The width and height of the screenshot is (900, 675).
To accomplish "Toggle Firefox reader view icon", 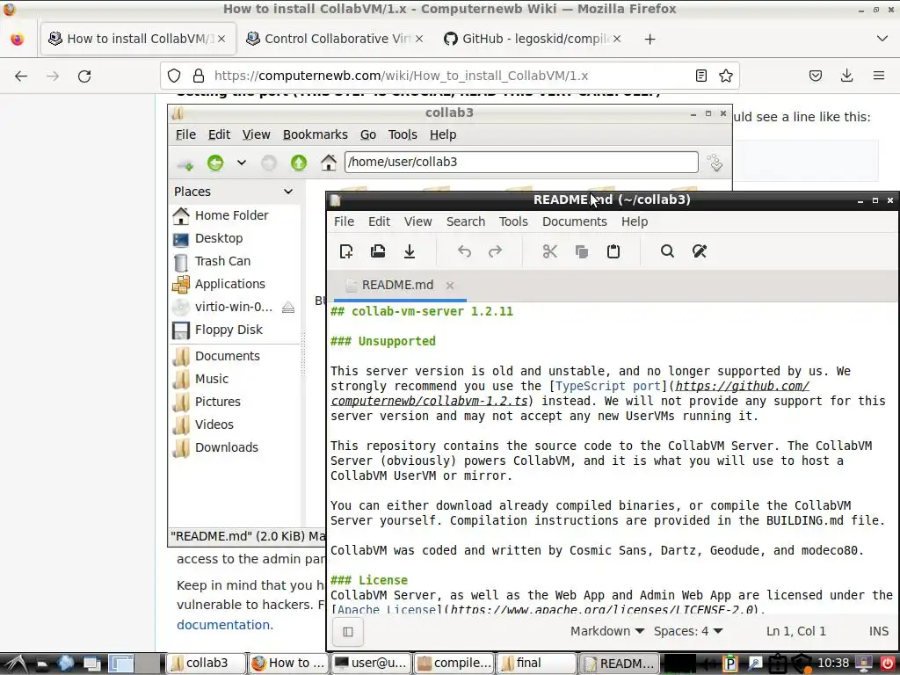I will coord(700,76).
